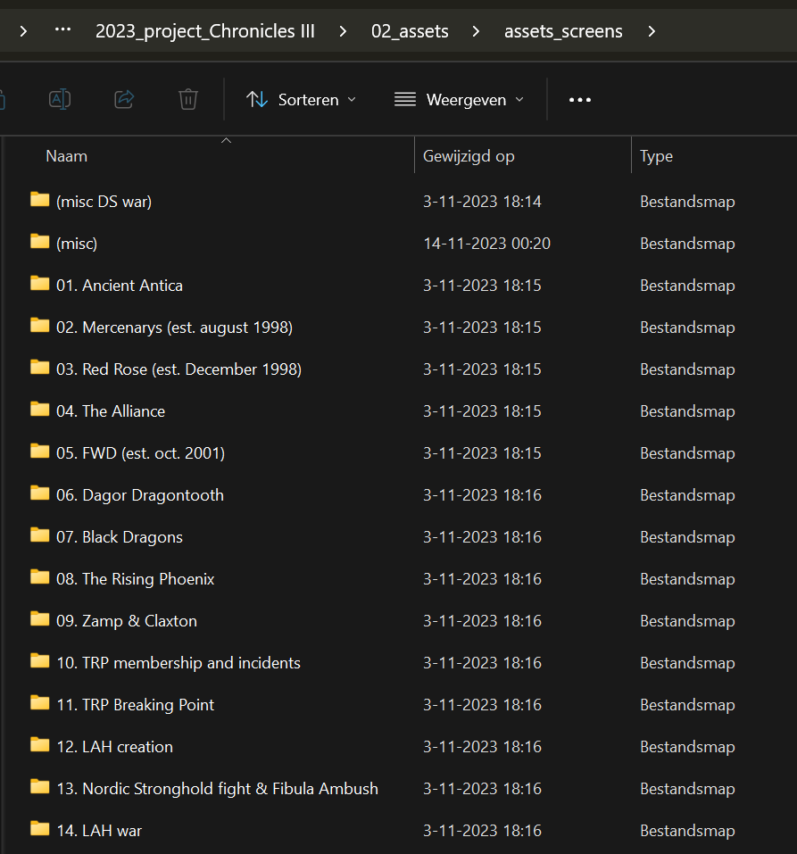Click the folder icon for (misc DS war)
The width and height of the screenshot is (797, 854).
39,200
